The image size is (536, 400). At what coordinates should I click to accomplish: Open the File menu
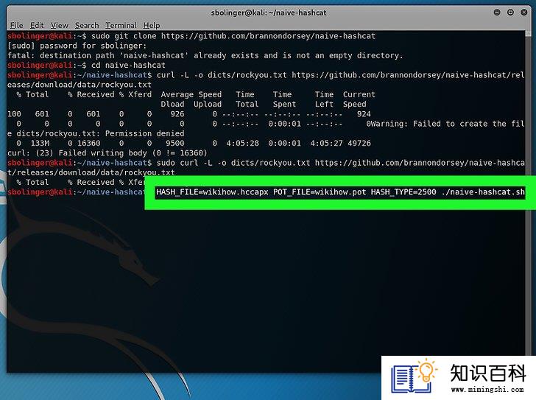point(16,25)
